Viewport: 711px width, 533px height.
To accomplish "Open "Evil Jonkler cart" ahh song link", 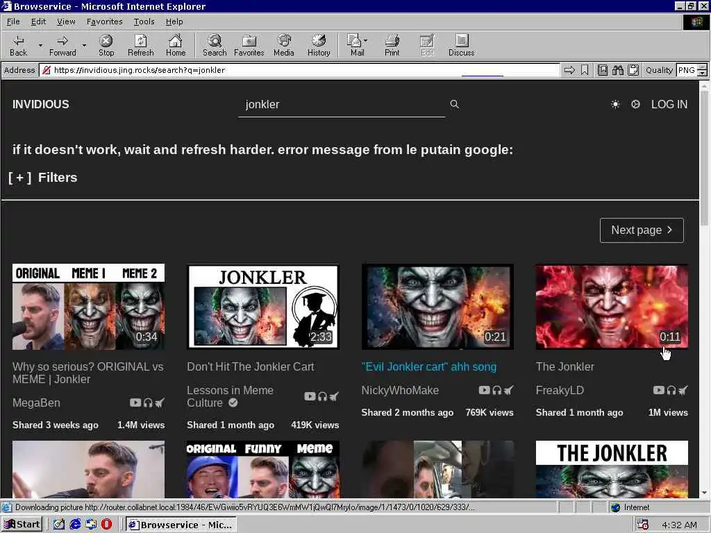I will coord(429,366).
